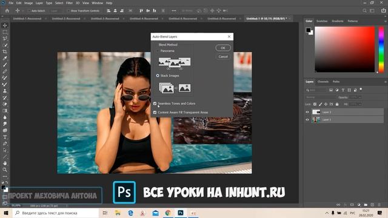Switch to the Channels tab
388x218 pixels.
323,82
